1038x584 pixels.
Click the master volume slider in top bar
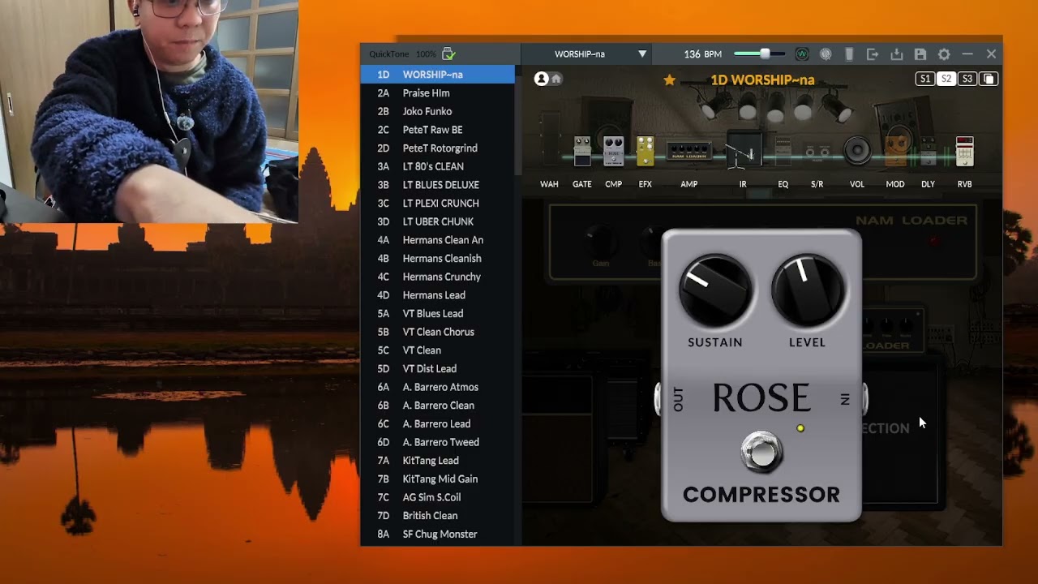[x=759, y=54]
